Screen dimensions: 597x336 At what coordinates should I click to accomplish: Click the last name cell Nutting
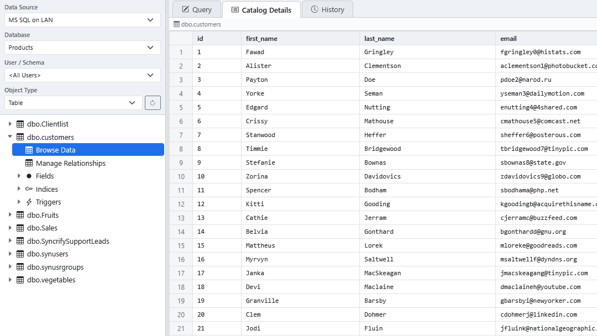(x=427, y=107)
